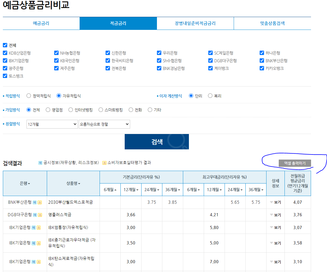Screen dimensions: 327x272
Task: Uncheck the 전체 banks checkbox
Action: click(5, 45)
